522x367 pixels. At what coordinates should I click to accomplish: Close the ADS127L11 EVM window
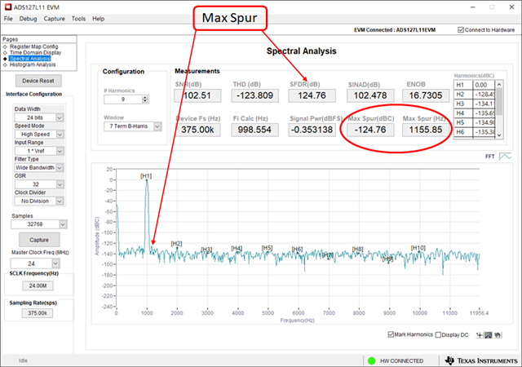tap(511, 7)
